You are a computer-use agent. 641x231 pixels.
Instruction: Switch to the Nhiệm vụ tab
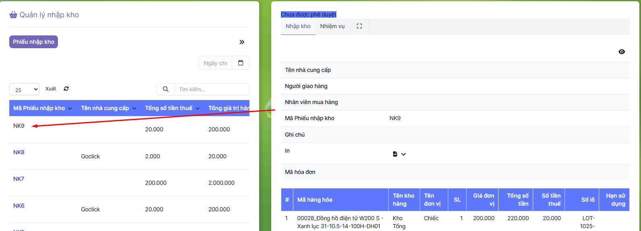click(332, 26)
